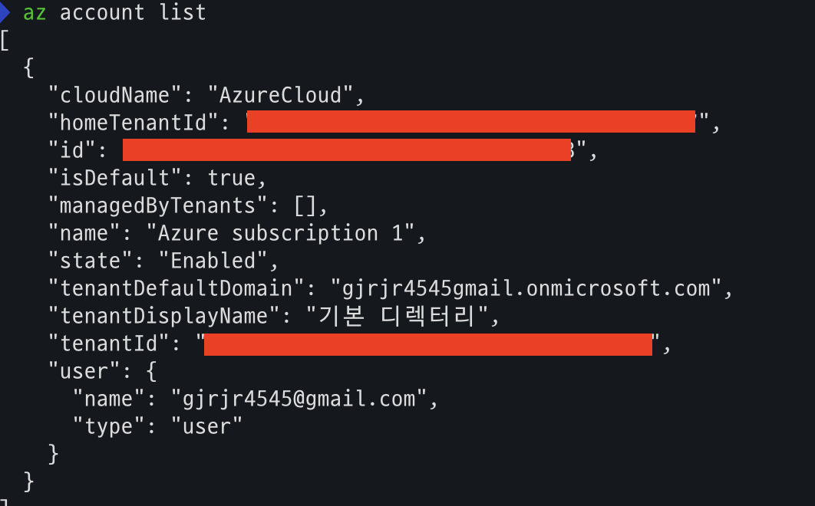Click the "homeTenantId" key text
The height and width of the screenshot is (506, 815).
tap(133, 123)
